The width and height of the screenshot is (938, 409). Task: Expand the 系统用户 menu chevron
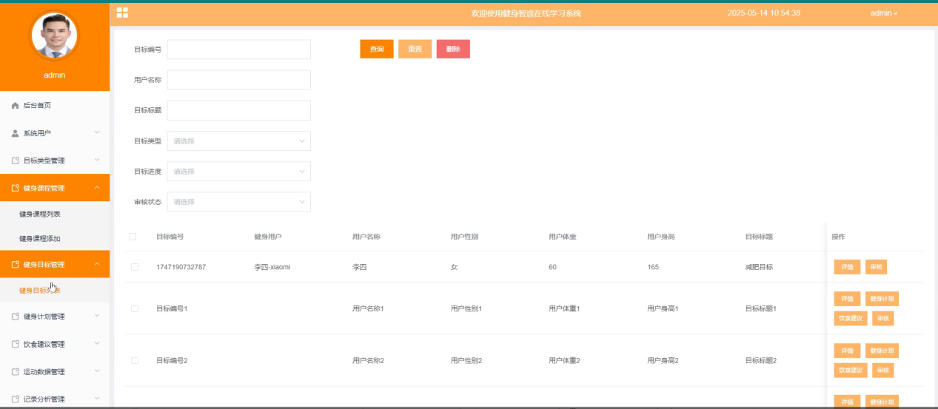coord(97,133)
